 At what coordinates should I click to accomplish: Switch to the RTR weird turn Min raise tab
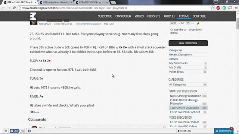56,2
